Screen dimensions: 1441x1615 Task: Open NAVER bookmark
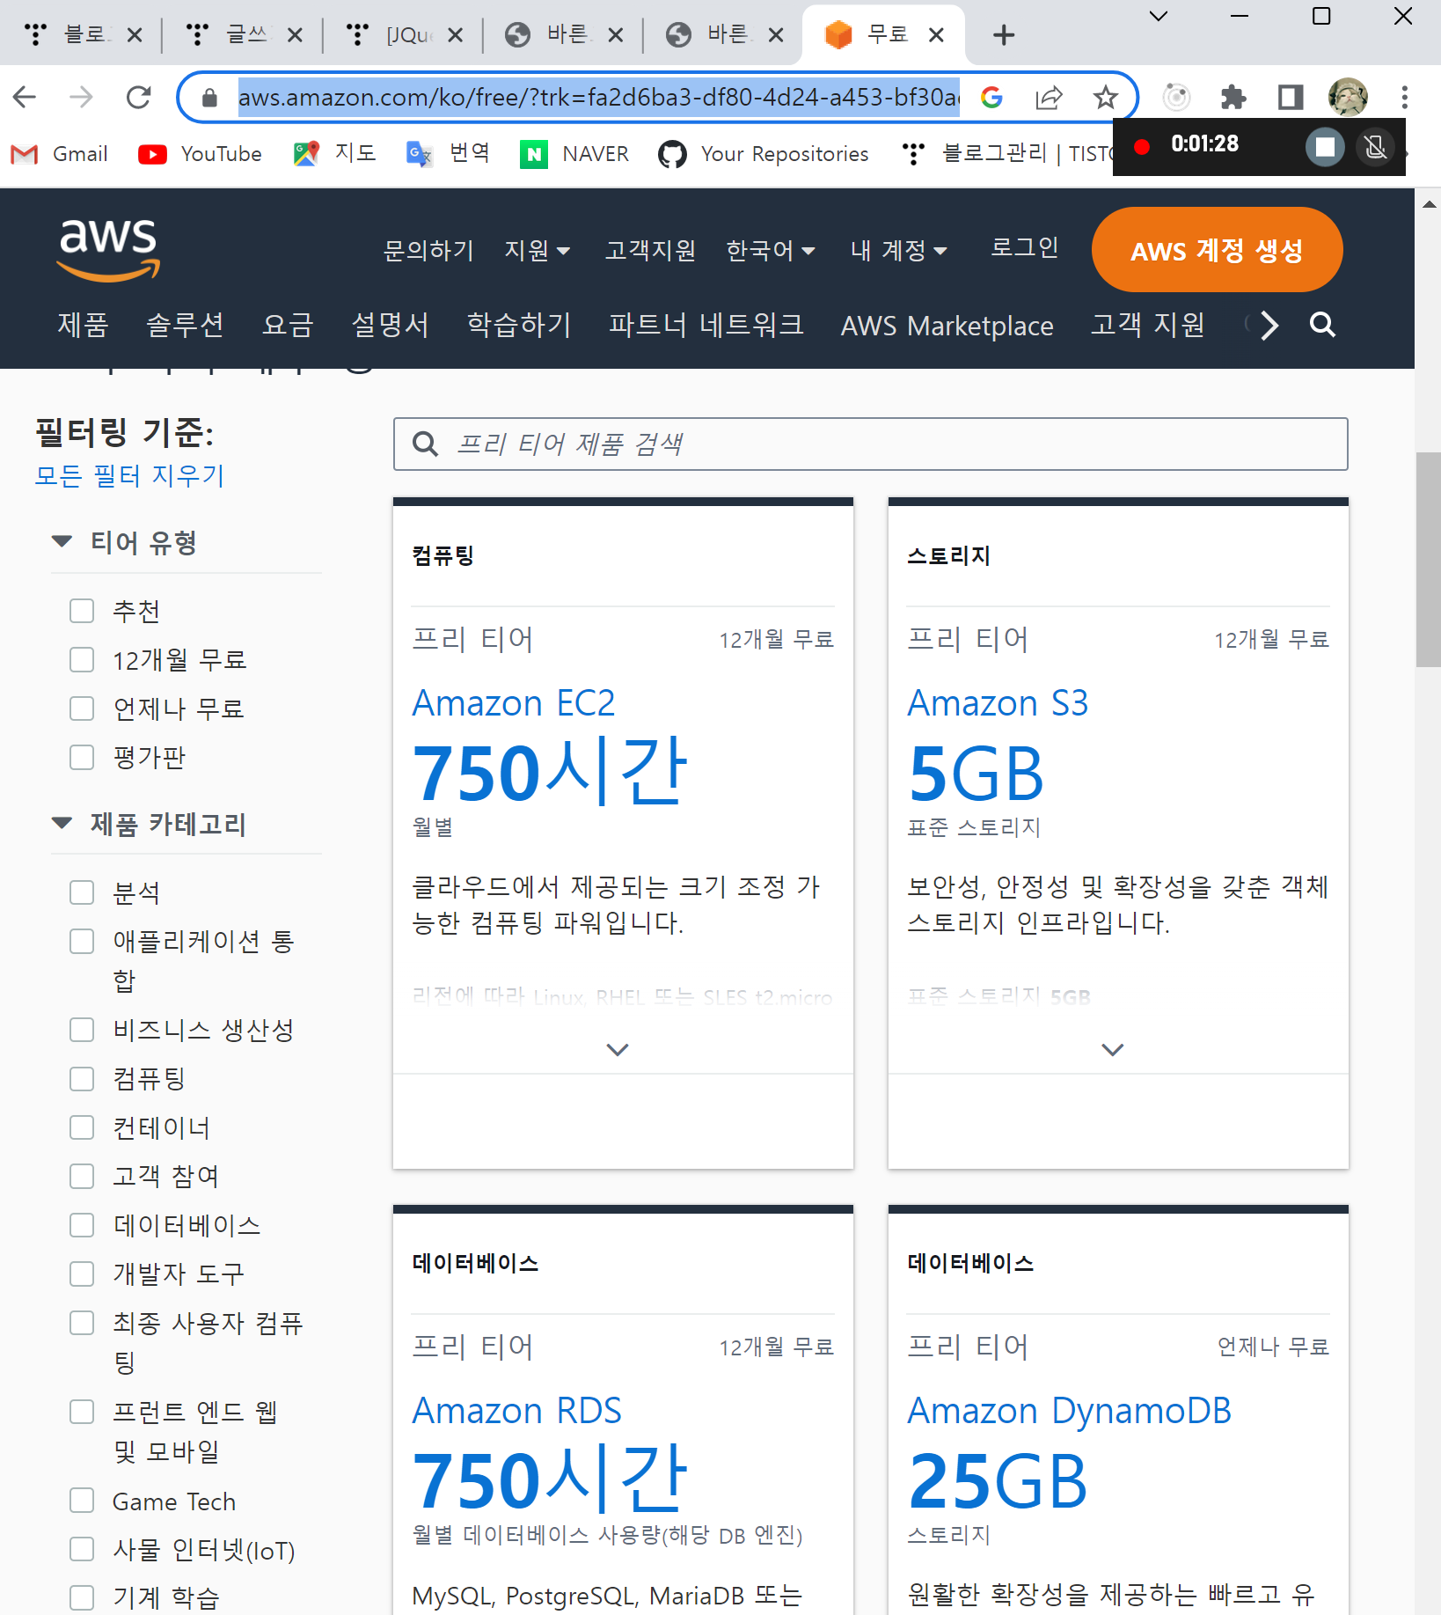574,154
